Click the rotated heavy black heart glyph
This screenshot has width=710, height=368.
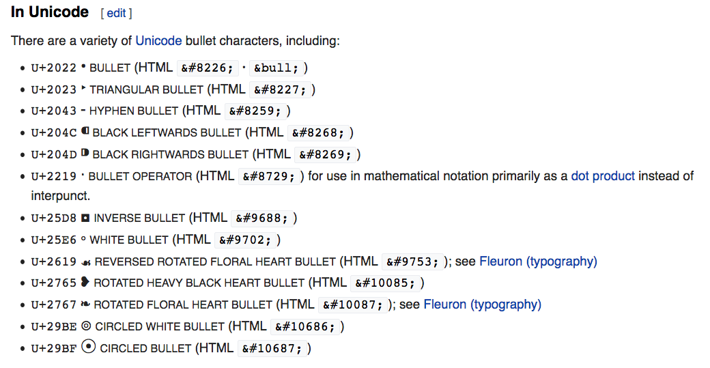[85, 283]
